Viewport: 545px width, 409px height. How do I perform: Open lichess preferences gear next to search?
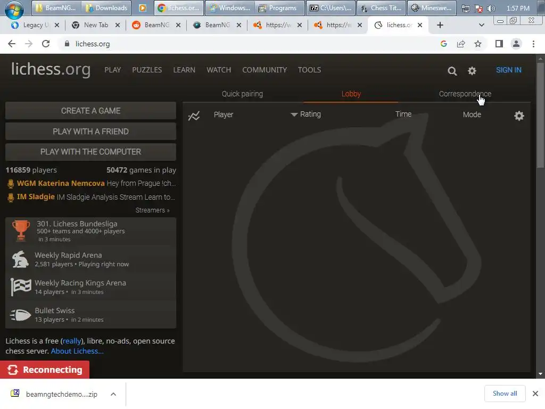pos(472,71)
